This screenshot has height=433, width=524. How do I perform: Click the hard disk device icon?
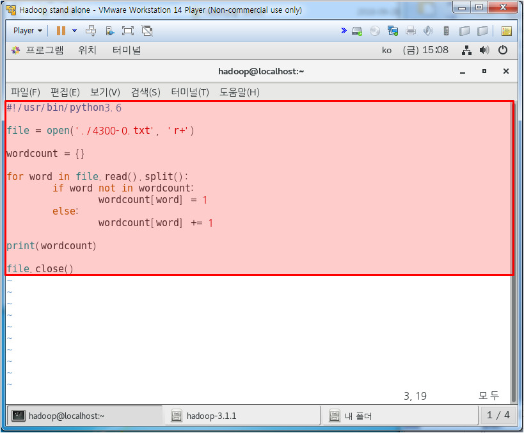point(357,31)
